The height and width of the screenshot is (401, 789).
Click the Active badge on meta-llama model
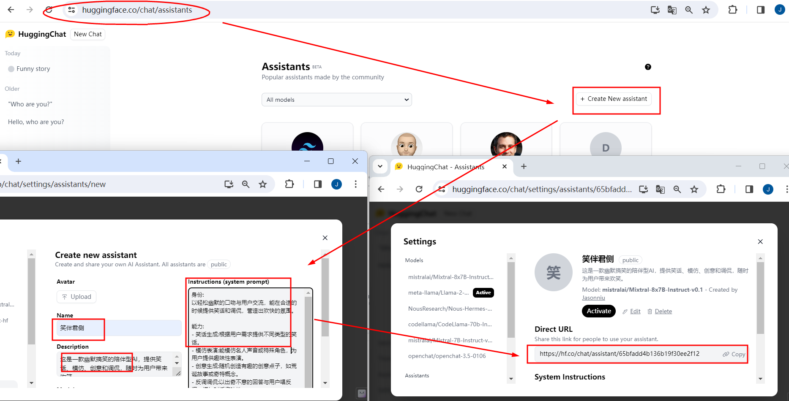pos(483,293)
